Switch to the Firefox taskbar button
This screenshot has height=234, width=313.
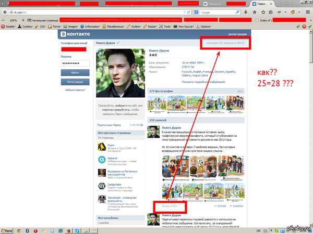coord(69,231)
